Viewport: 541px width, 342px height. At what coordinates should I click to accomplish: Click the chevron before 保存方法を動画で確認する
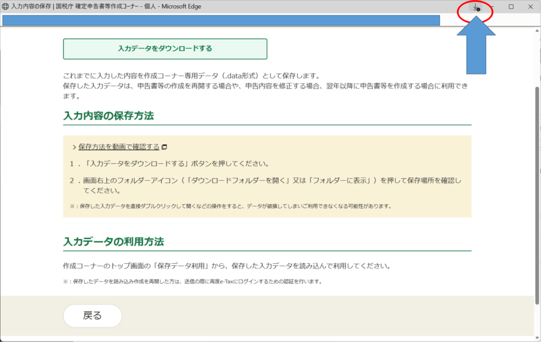click(x=74, y=147)
